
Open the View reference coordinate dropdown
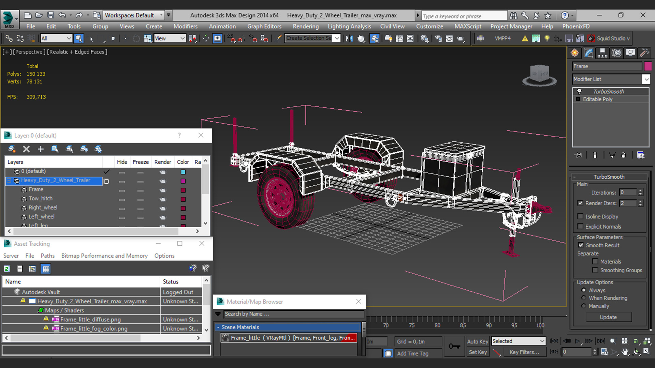point(170,39)
